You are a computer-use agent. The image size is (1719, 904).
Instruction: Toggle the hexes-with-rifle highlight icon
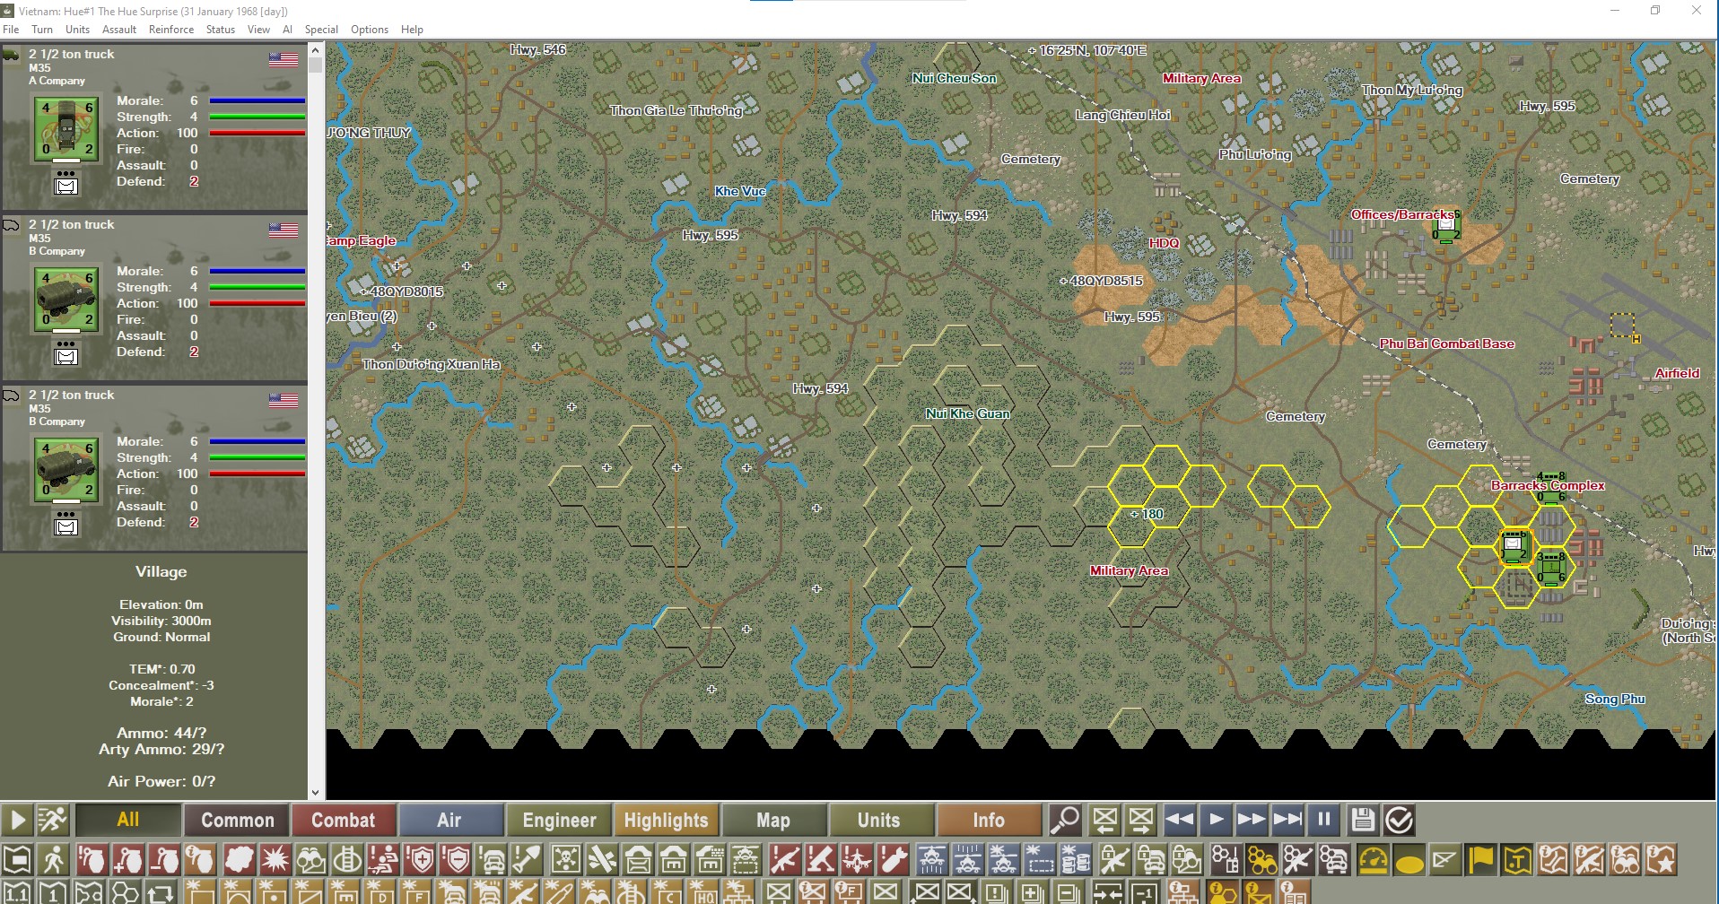coord(1297,860)
